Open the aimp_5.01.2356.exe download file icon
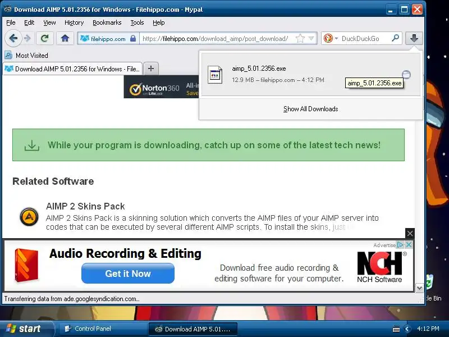 coord(215,75)
